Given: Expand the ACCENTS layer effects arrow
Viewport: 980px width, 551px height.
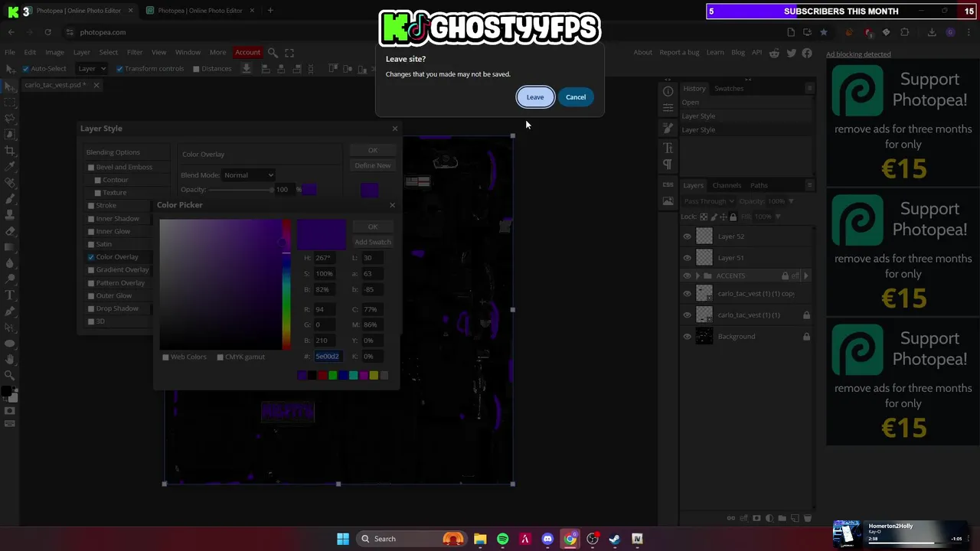Looking at the screenshot, I should point(805,275).
